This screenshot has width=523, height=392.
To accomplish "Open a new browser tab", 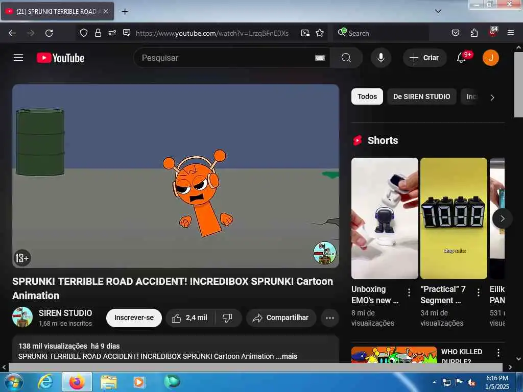I will (125, 11).
